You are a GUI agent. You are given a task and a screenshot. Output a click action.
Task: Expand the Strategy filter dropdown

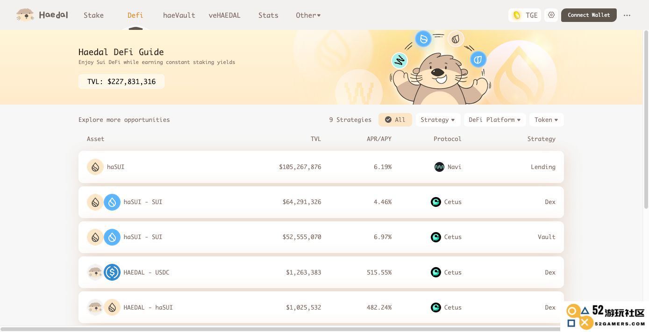click(x=438, y=120)
